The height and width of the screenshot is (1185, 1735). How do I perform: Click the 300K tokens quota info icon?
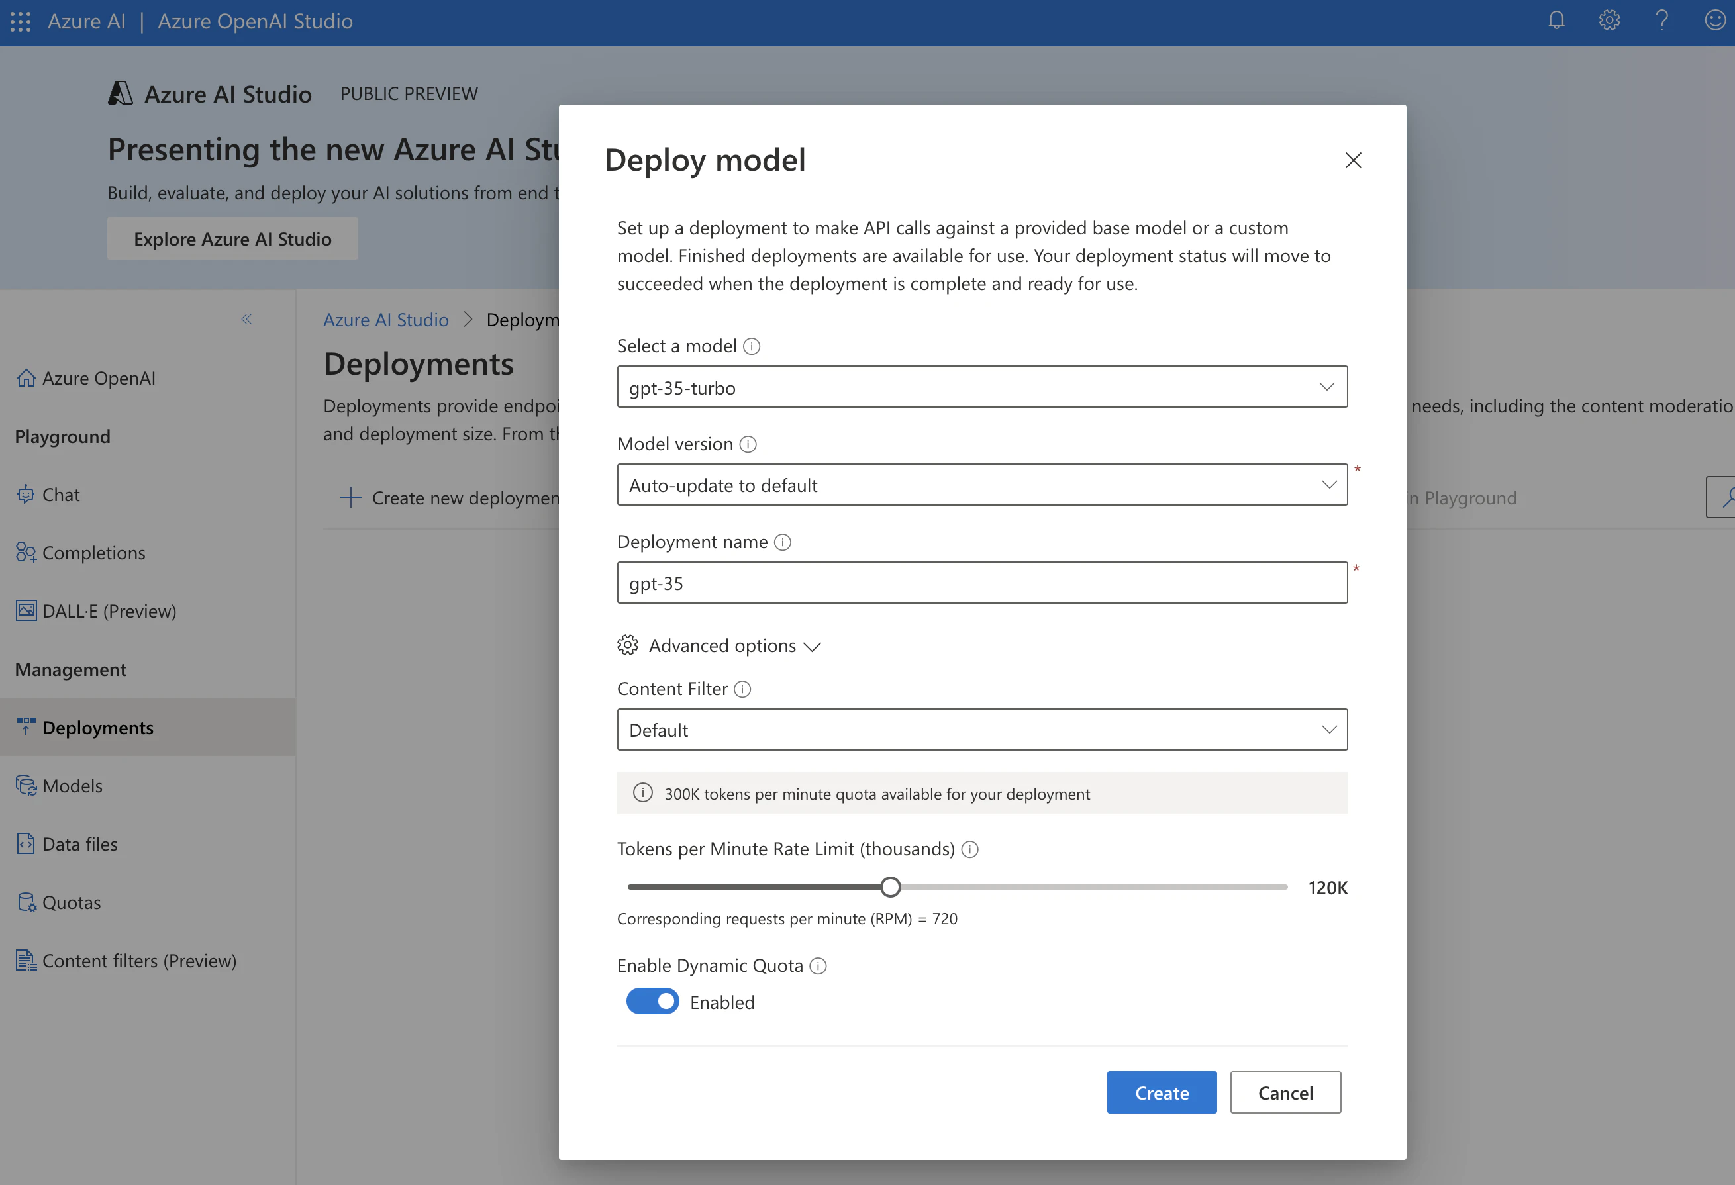pyautogui.click(x=642, y=793)
